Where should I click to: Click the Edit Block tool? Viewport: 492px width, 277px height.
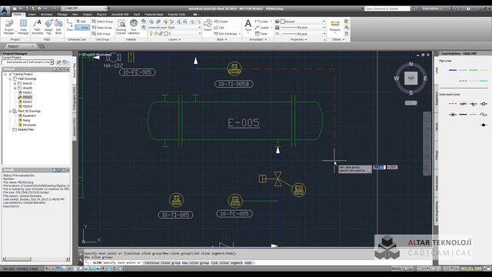point(58,27)
